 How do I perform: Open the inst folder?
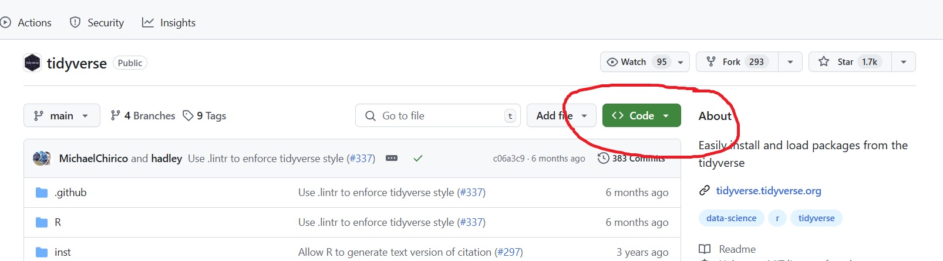pos(63,252)
